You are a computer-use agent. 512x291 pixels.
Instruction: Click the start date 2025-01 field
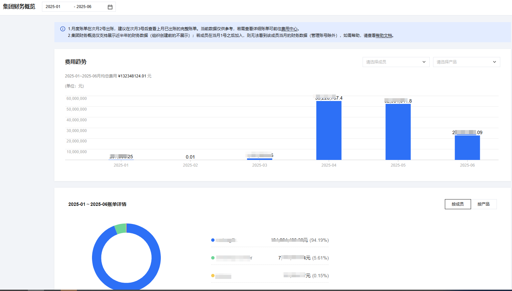[53, 7]
